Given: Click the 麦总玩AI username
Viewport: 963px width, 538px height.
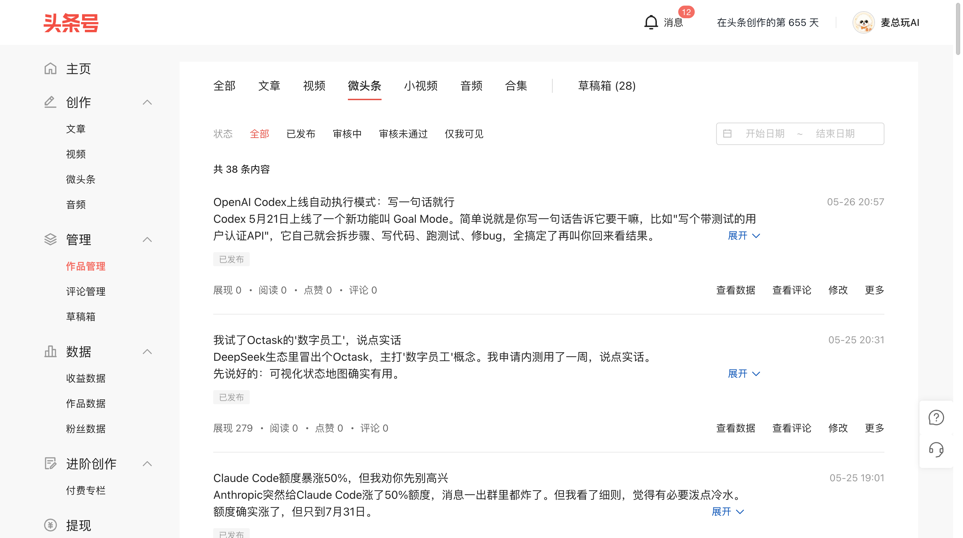Looking at the screenshot, I should [900, 23].
